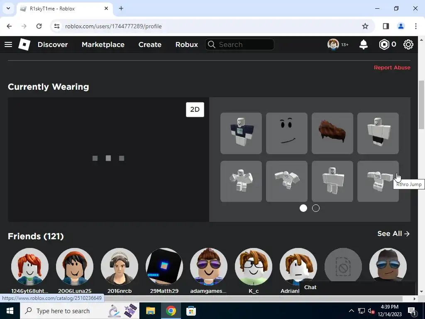The image size is (425, 319).
Task: Bookmark this page with star icon
Action: pyautogui.click(x=365, y=26)
